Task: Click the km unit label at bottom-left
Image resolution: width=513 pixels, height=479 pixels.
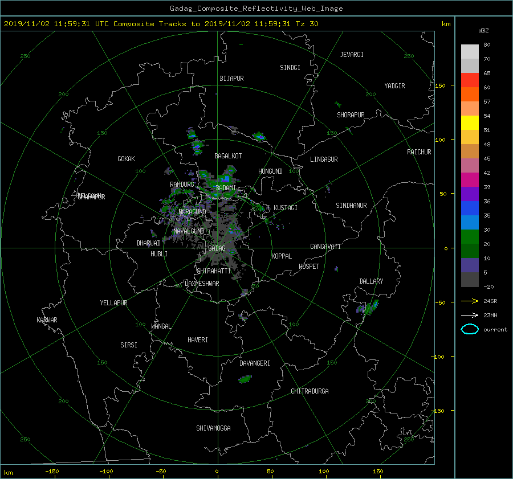Action: point(9,473)
